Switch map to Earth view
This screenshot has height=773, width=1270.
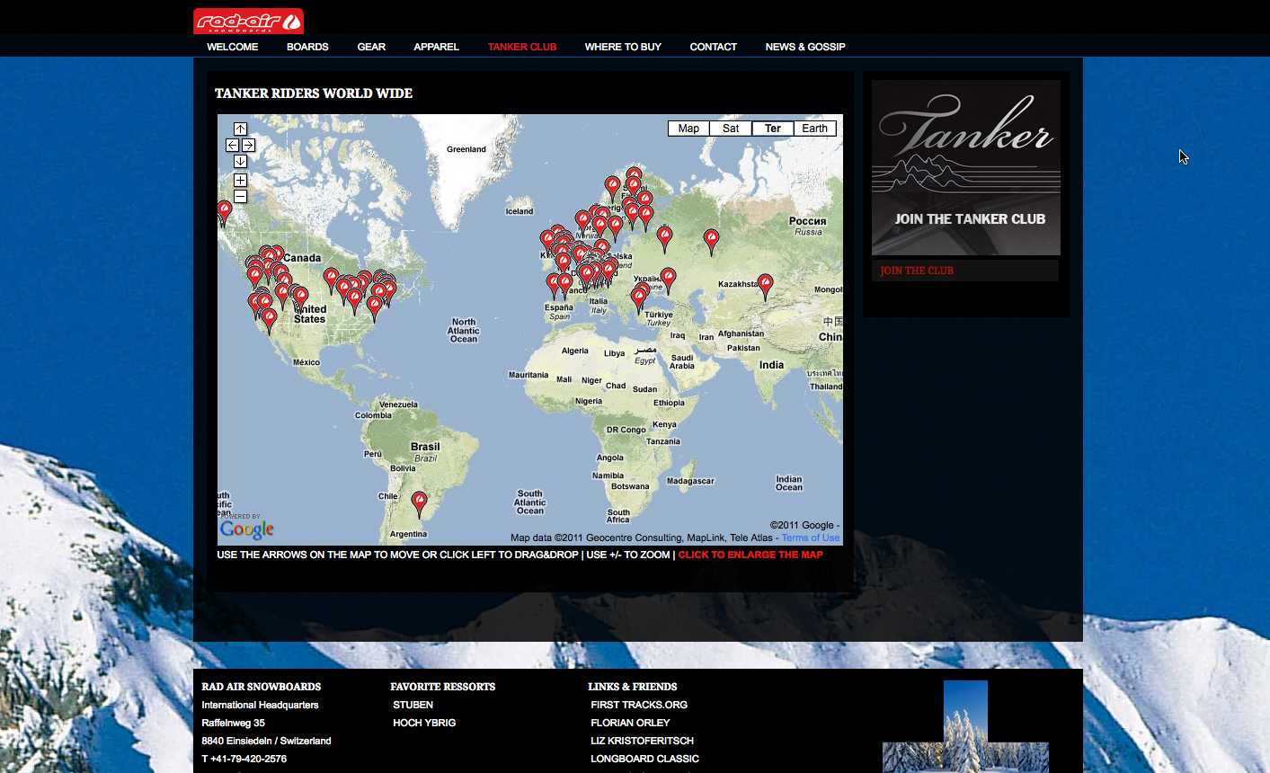pyautogui.click(x=815, y=129)
